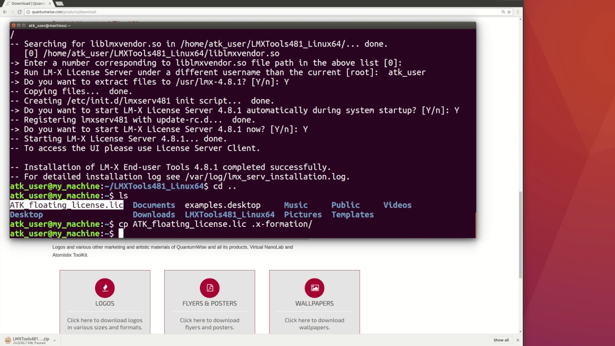Open a new browser tab

pos(60,3)
